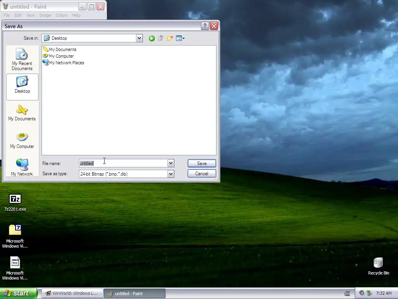Click the Cancel button

202,174
